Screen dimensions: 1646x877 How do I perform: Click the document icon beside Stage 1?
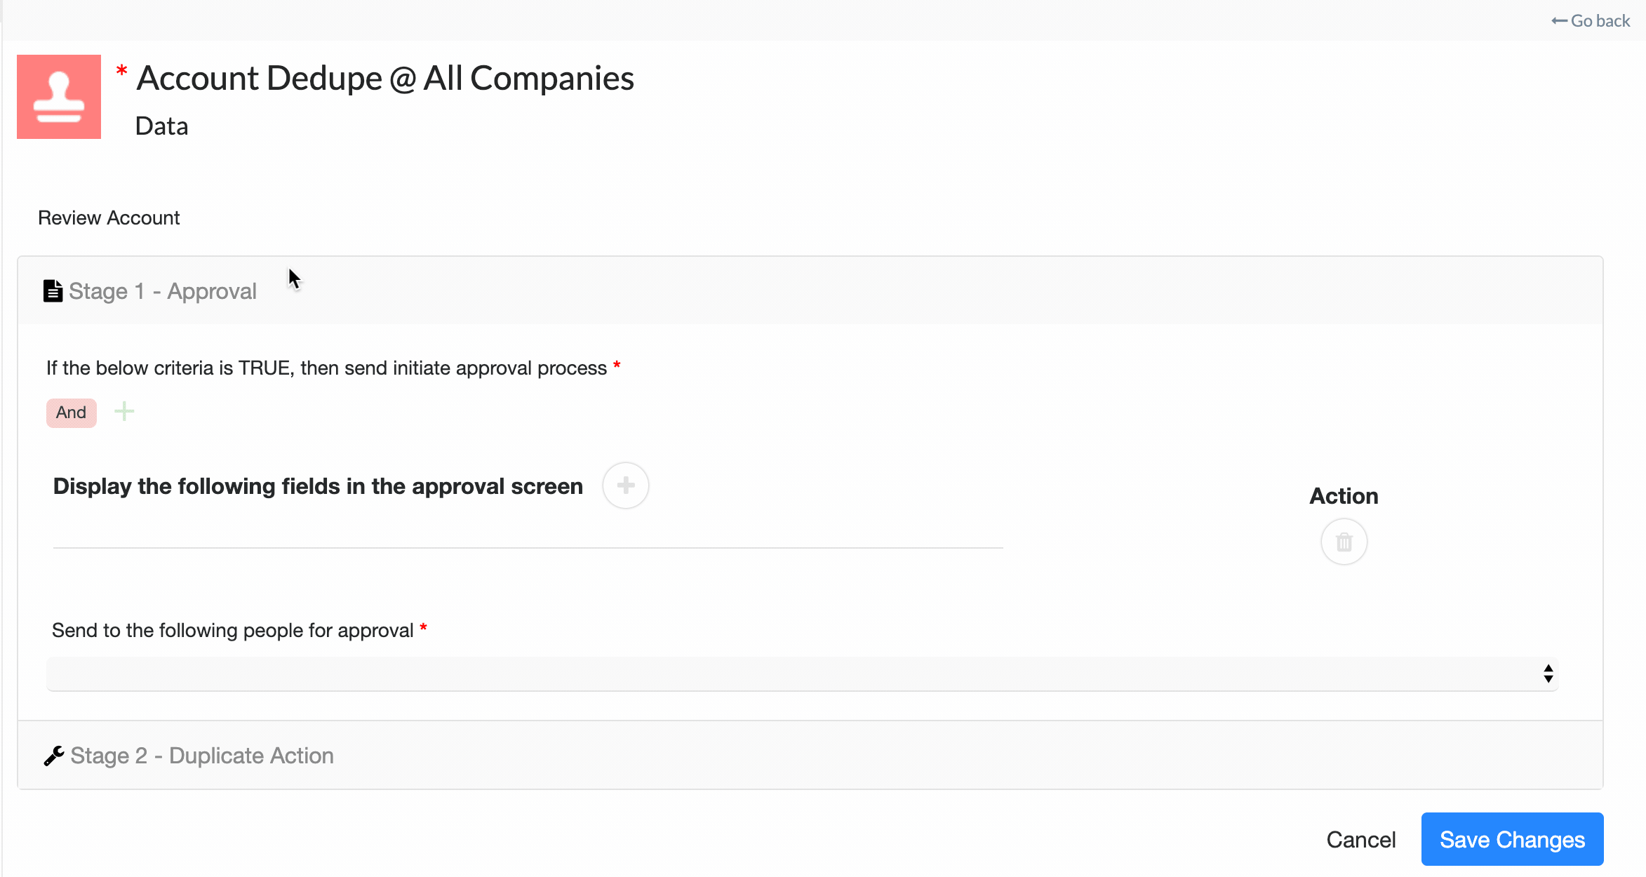(x=53, y=290)
